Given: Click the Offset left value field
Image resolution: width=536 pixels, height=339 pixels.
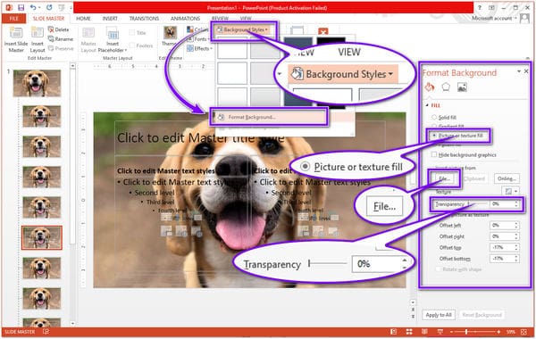Looking at the screenshot, I should pos(501,226).
